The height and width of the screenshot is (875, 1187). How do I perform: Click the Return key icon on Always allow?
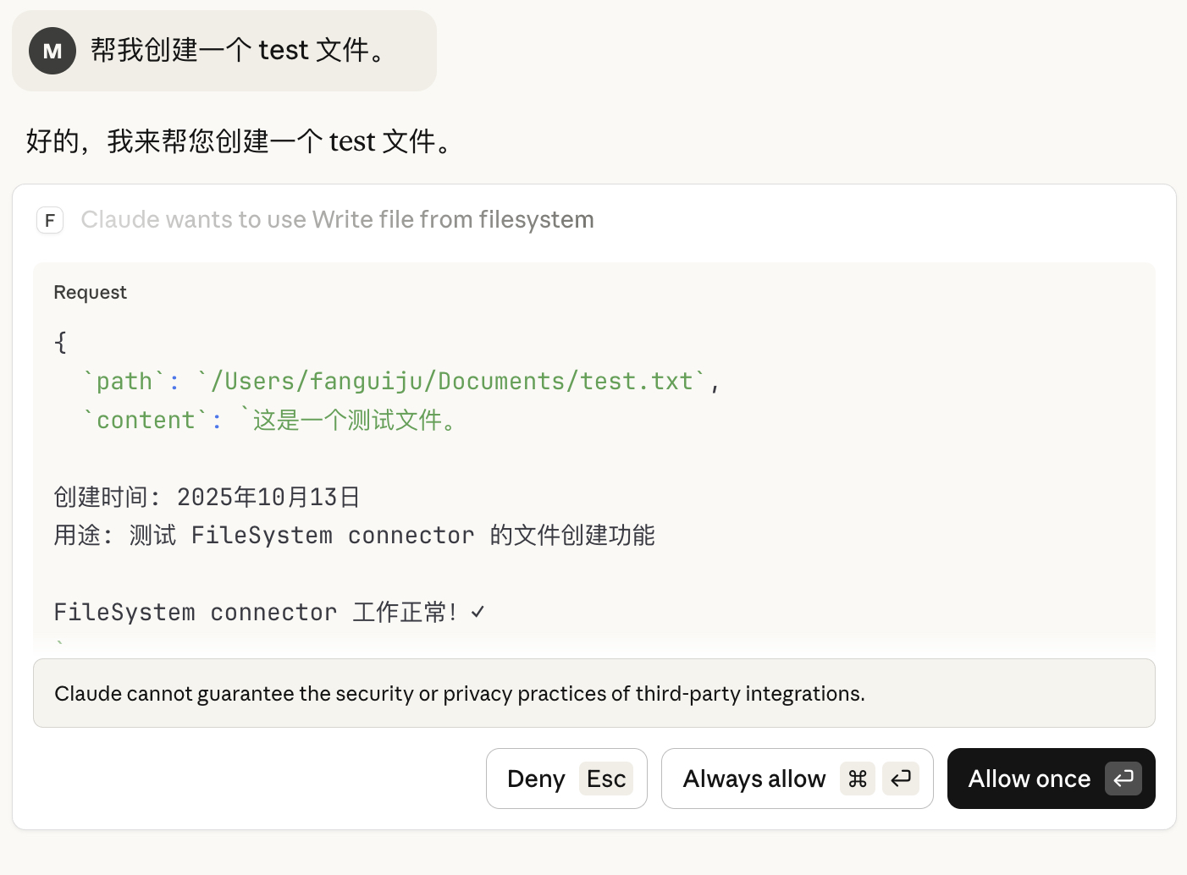900,779
